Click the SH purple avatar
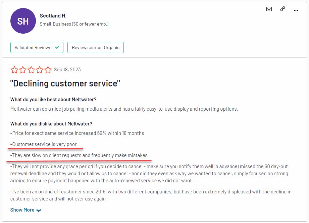 click(x=23, y=21)
